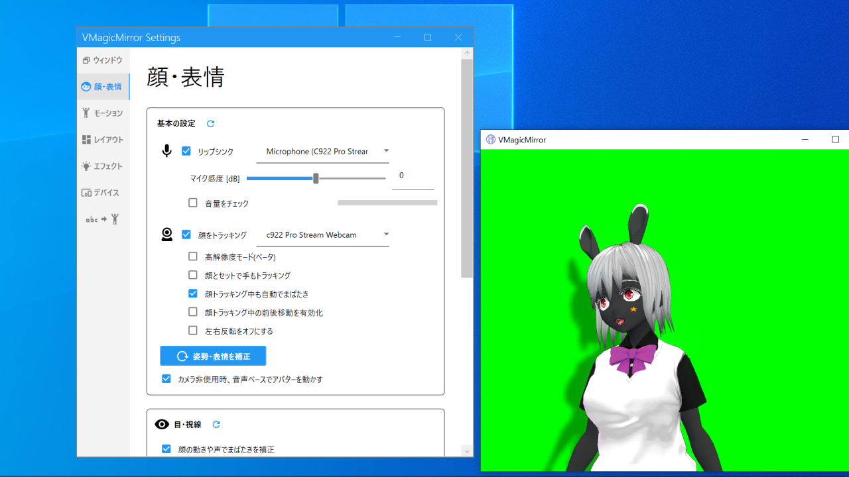The image size is (849, 477).
Task: Open the モーション tab
Action: click(x=103, y=113)
